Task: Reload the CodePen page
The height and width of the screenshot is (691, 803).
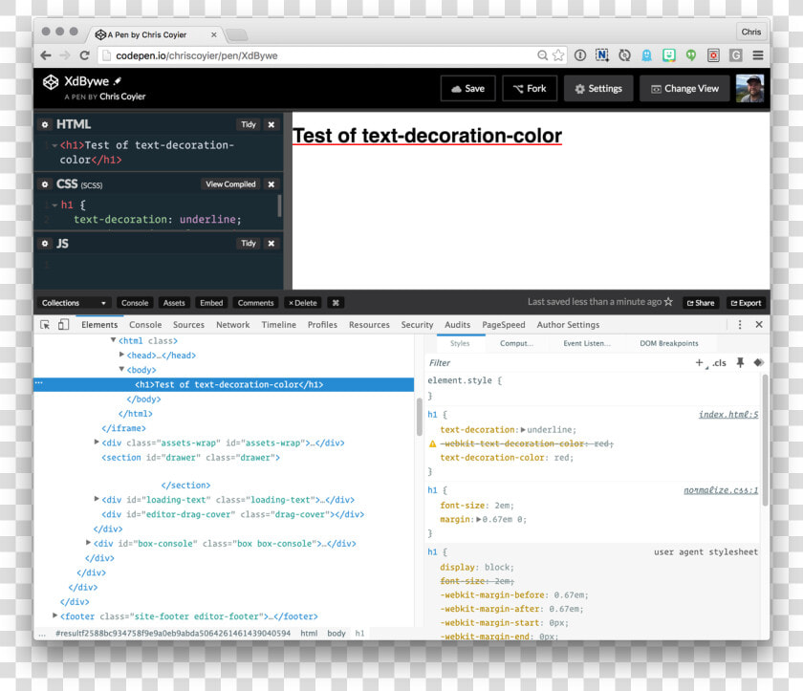Action: 84,55
